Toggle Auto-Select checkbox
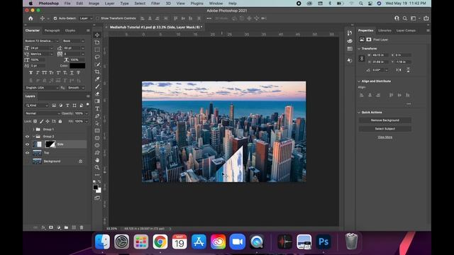 tap(55, 18)
